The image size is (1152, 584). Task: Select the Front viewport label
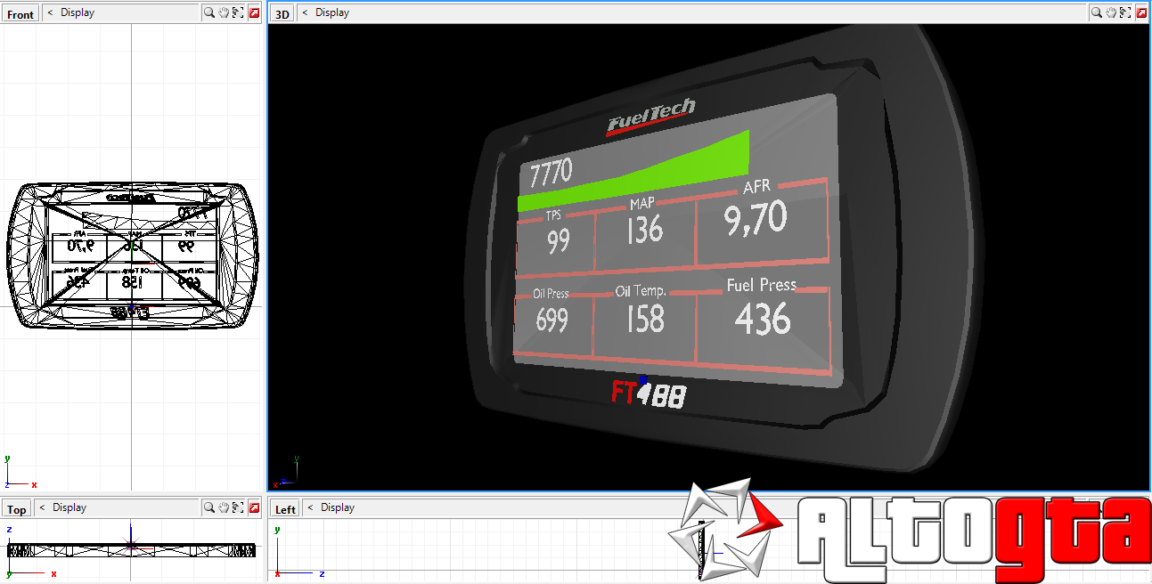[x=20, y=12]
